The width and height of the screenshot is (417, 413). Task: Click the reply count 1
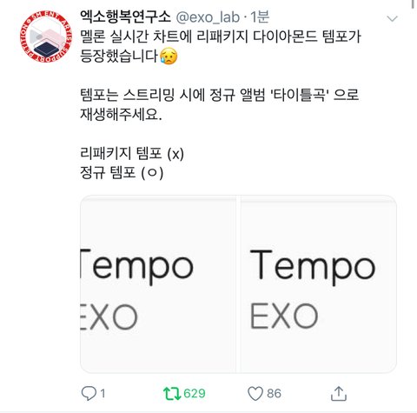103,393
